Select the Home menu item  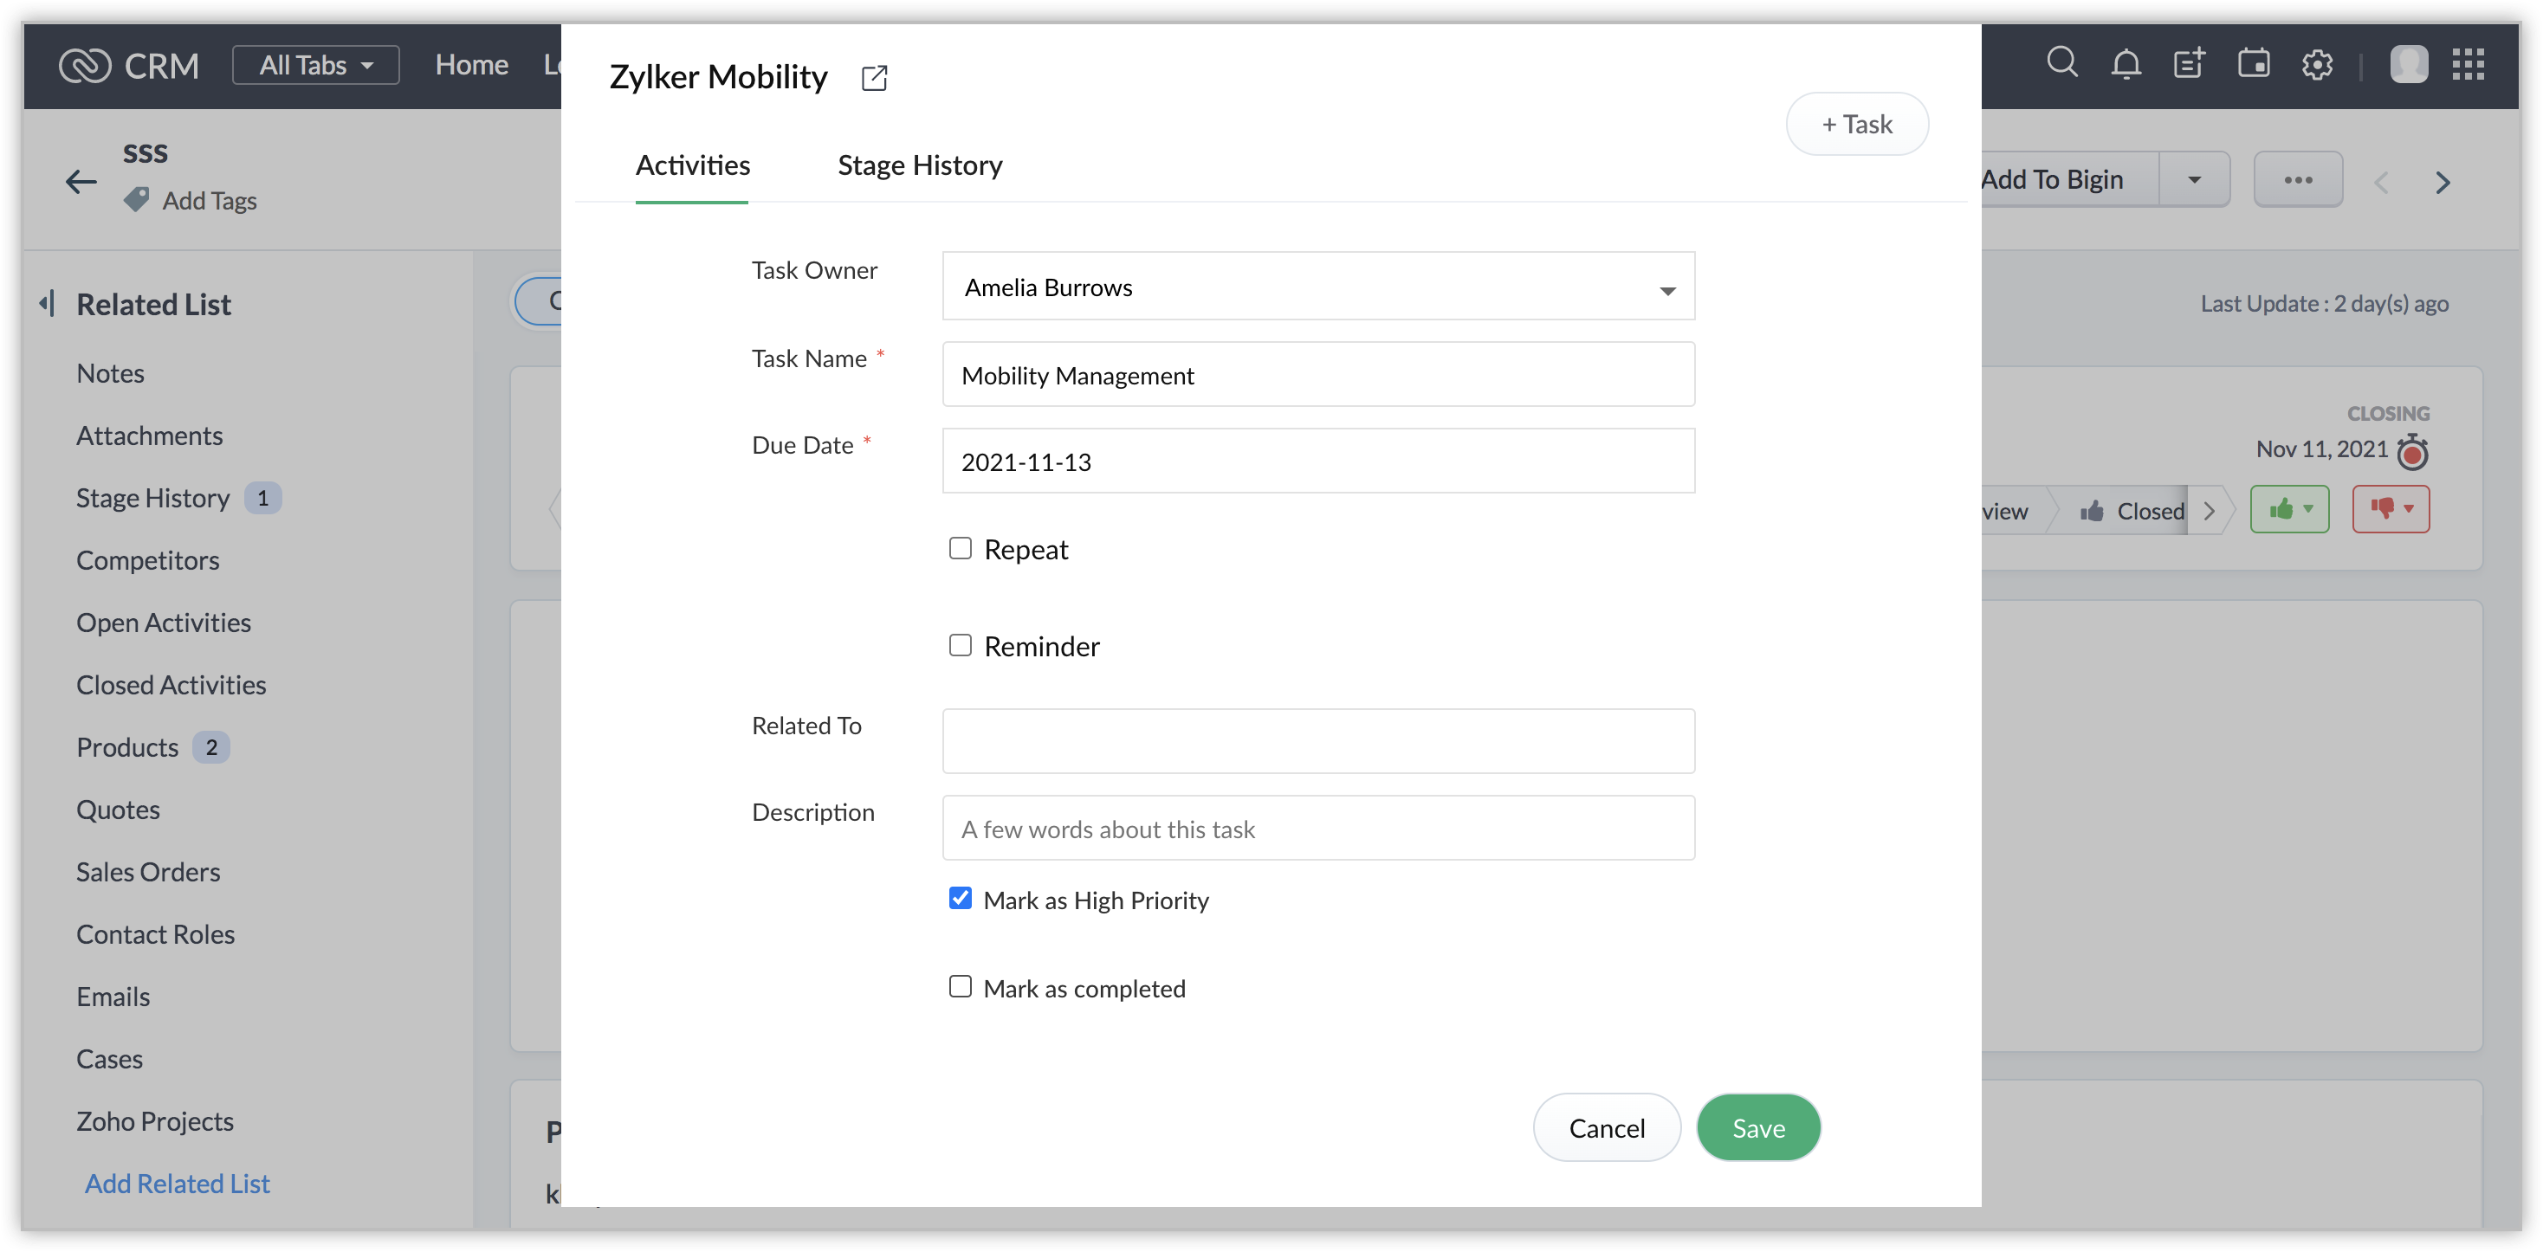point(471,65)
